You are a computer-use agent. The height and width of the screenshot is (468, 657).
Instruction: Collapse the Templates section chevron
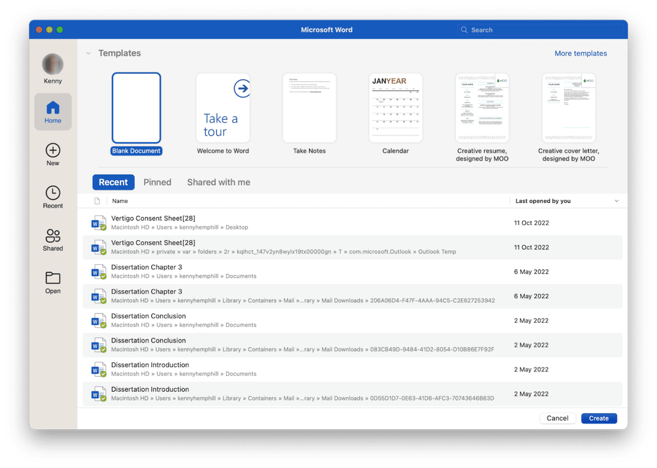pyautogui.click(x=88, y=54)
